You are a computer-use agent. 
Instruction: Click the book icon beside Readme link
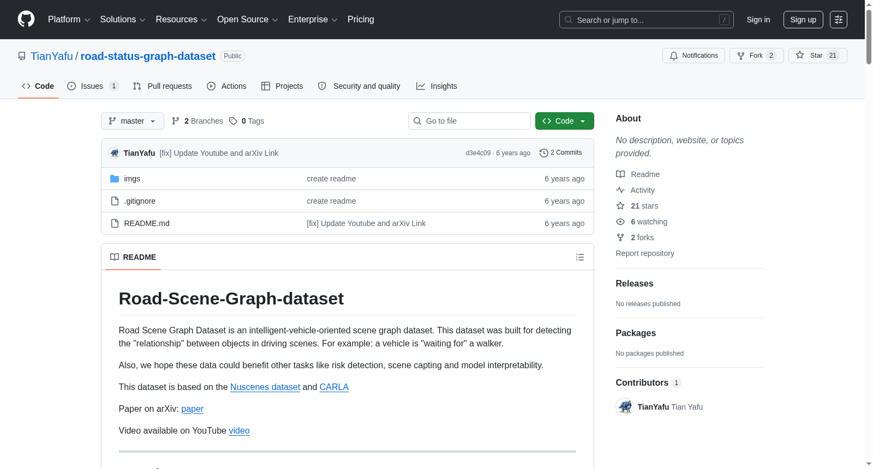[620, 174]
